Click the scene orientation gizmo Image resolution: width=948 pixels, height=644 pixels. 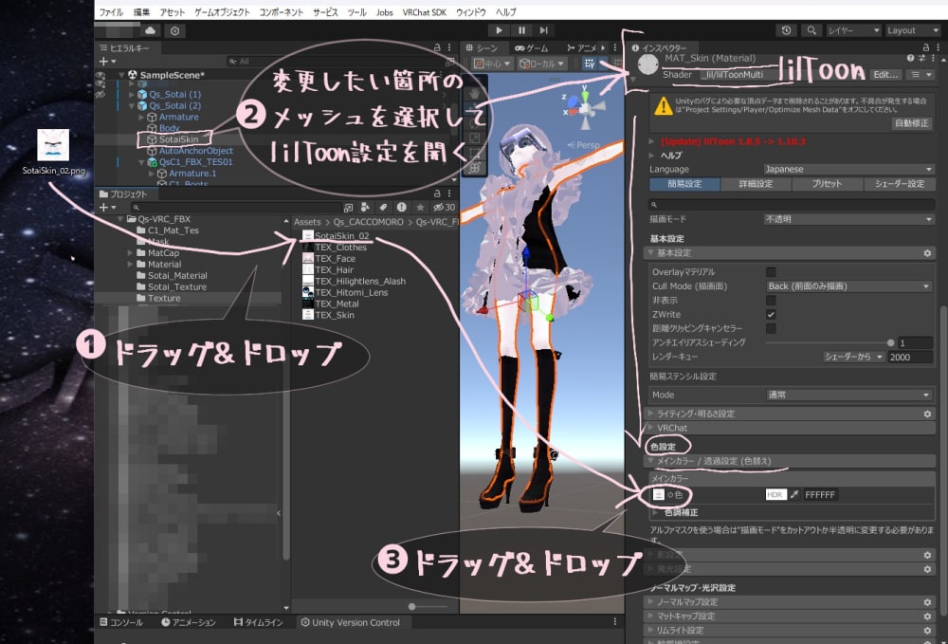click(584, 107)
